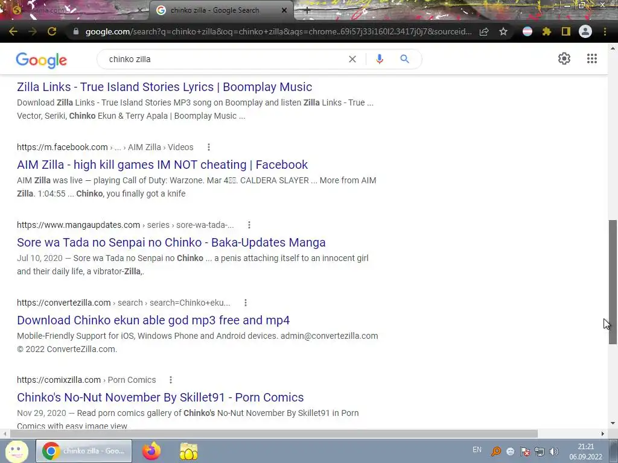618x463 pixels.
Task: Open AIM Zilla Facebook video result
Action: pos(162,165)
